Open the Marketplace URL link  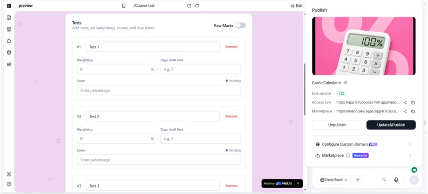(x=367, y=111)
